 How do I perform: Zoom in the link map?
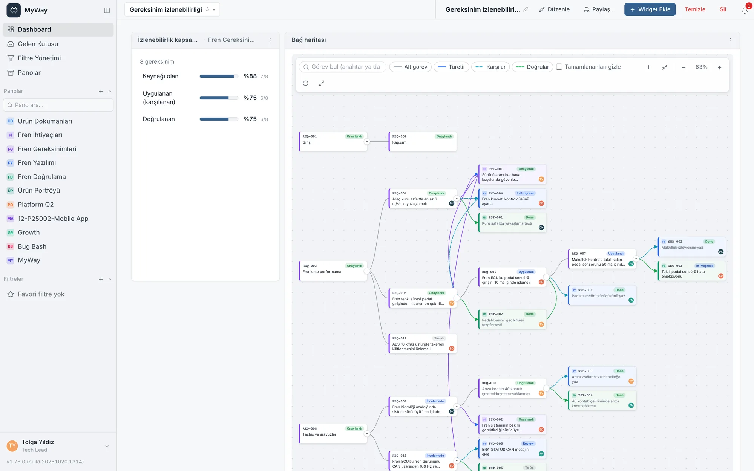click(x=719, y=67)
